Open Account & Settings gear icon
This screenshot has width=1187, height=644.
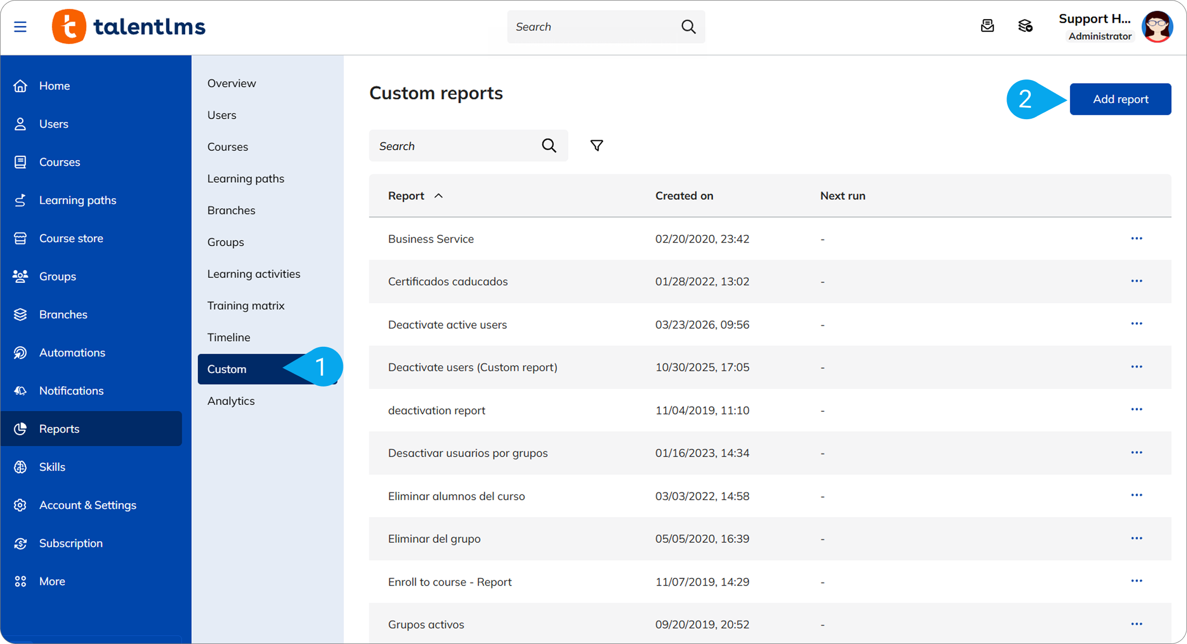pos(20,505)
